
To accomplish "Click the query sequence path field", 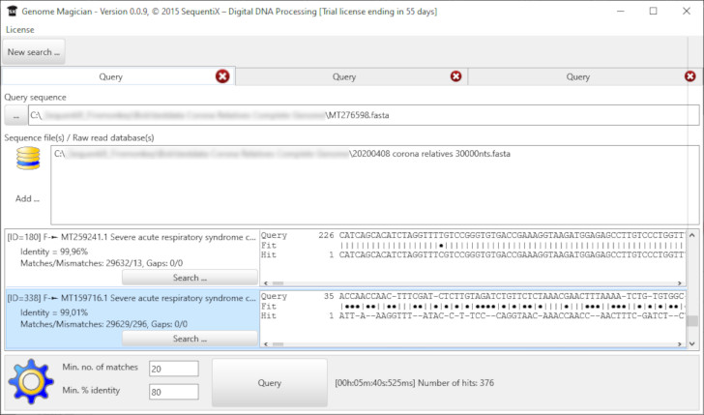I will tap(362, 116).
